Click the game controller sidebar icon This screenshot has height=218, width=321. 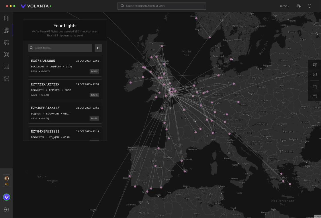pyautogui.click(x=6, y=54)
